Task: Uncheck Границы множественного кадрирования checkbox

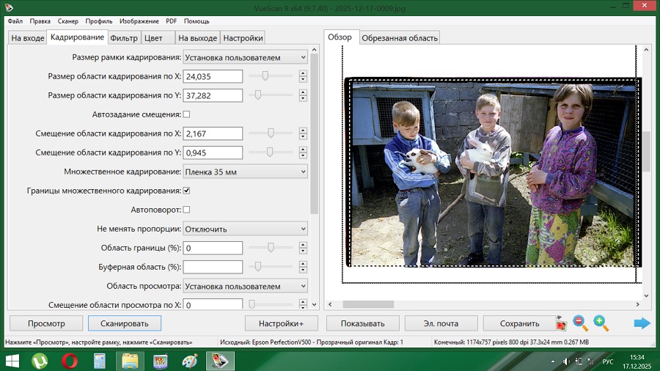Action: pos(186,191)
